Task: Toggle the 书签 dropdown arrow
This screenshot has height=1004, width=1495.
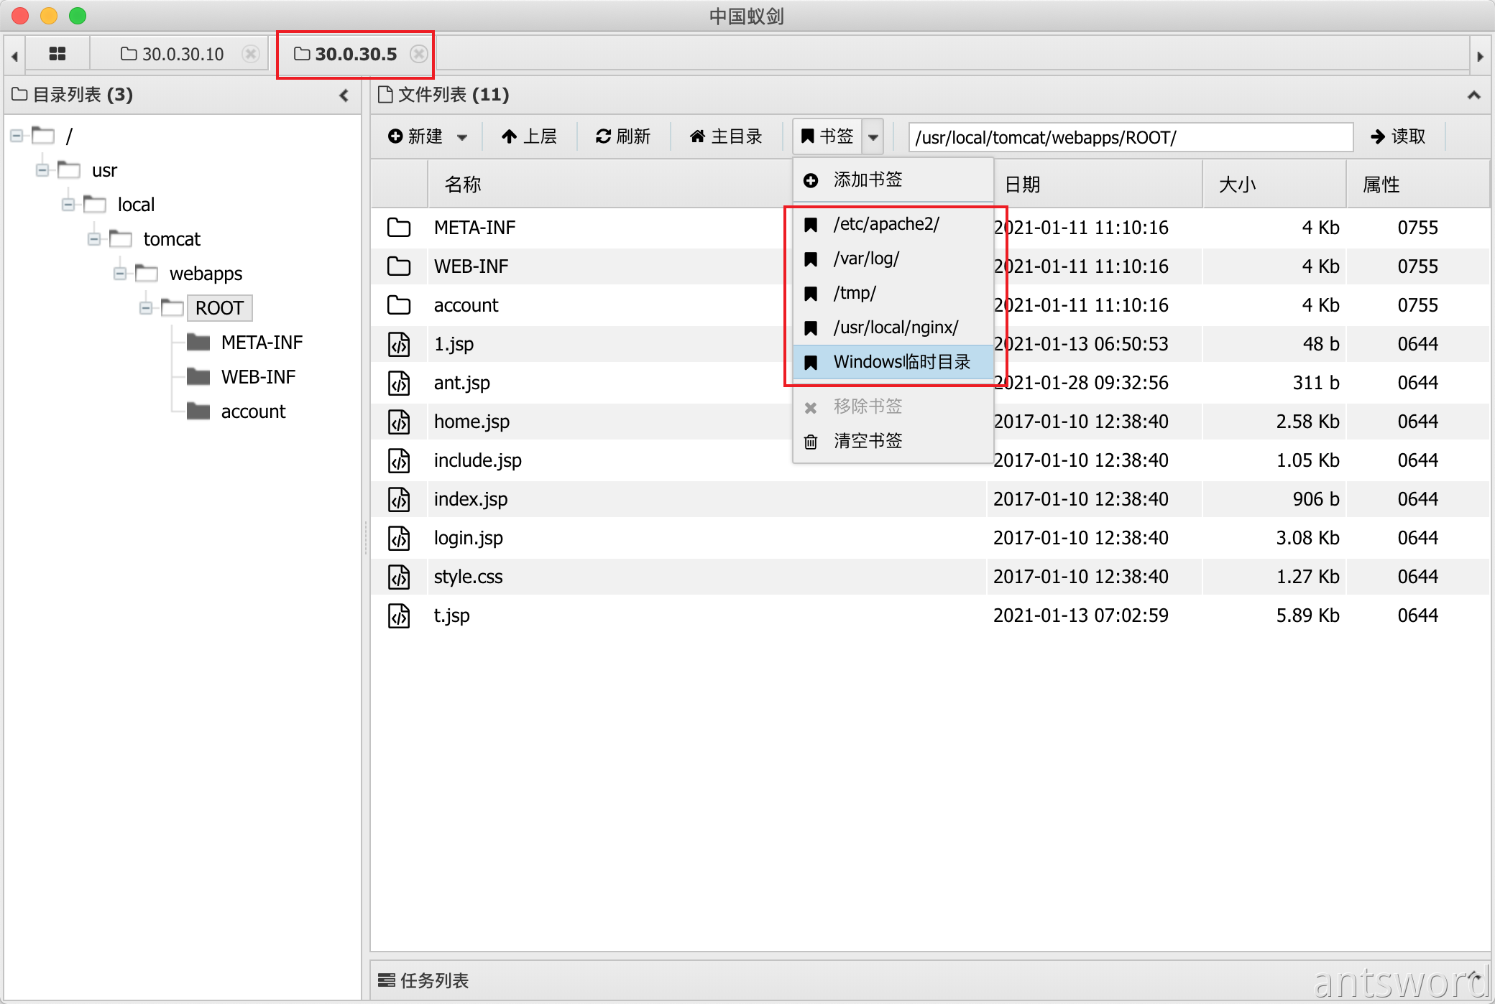Action: point(873,136)
